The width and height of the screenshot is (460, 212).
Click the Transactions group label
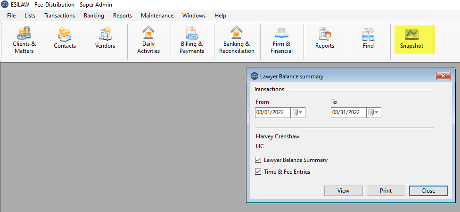(269, 89)
